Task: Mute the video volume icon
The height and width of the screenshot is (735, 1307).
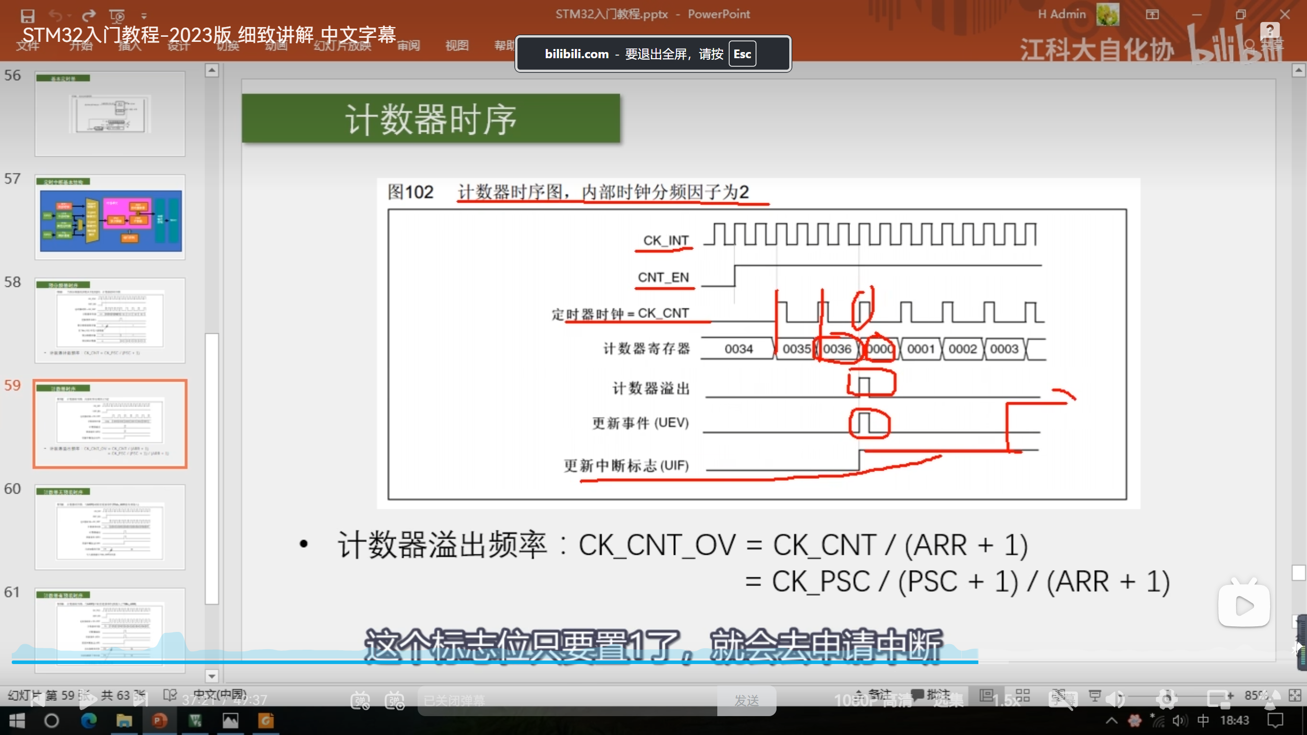Action: 1115,699
